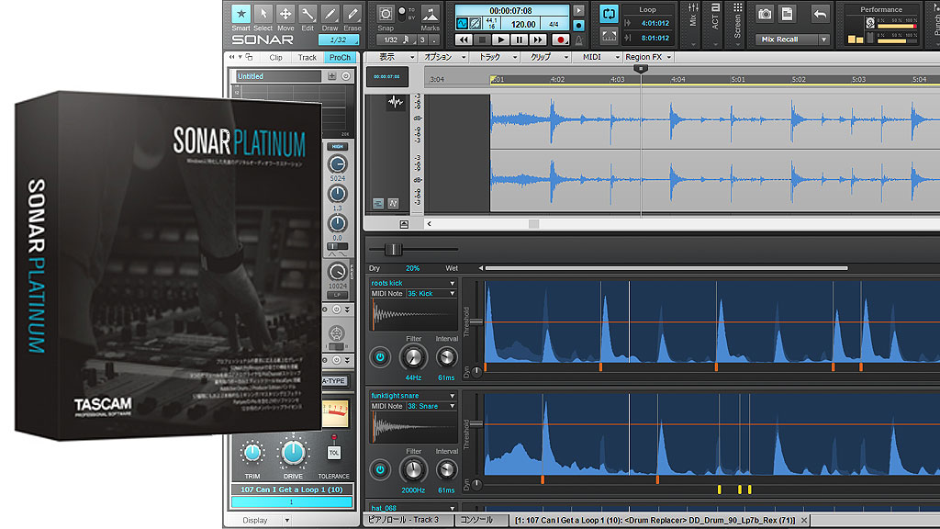
Task: Toggle the Snap To/By switch
Action: point(402,14)
